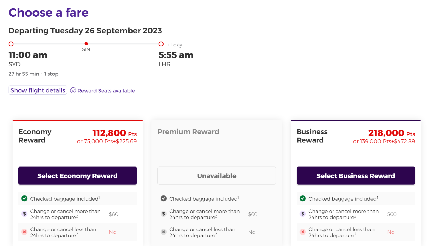Click the SYD departure point marker
439x246 pixels.
point(11,44)
